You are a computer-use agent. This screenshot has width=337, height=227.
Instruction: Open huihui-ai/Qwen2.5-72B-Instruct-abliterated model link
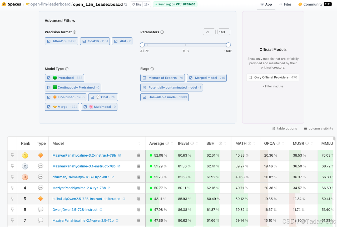point(86,199)
